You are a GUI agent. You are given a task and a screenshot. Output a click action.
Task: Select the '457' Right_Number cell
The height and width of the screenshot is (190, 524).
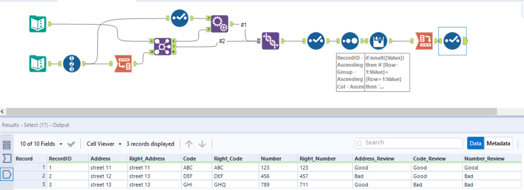click(x=325, y=176)
